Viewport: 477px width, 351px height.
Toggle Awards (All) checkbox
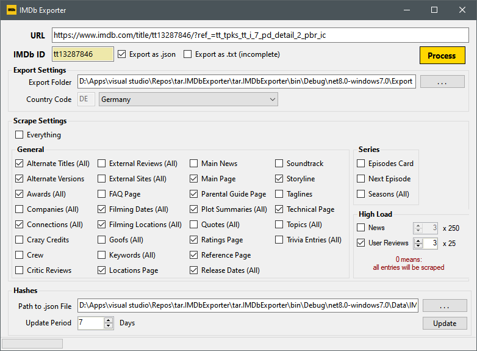click(x=19, y=194)
